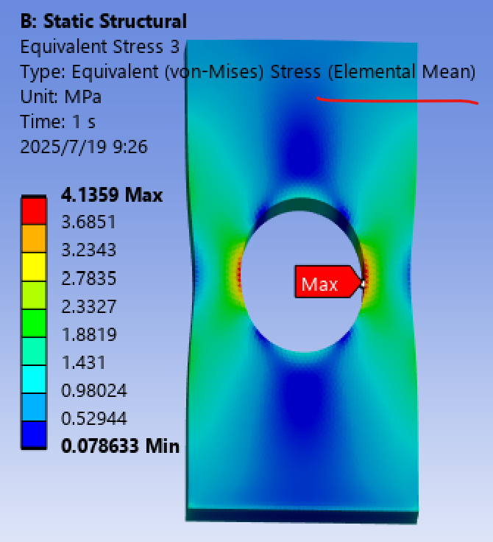The image size is (493, 542).
Task: Click the B: Static Structural title
Action: click(103, 21)
